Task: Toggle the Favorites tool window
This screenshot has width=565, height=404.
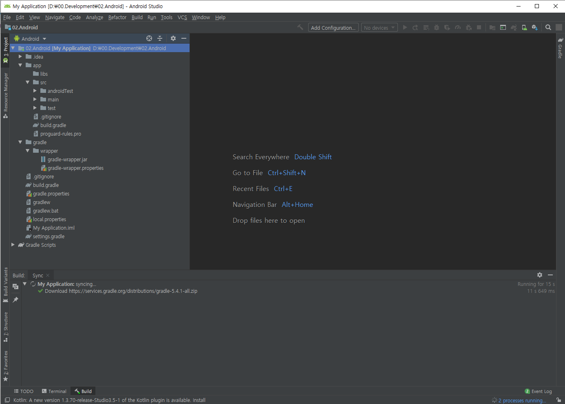Action: 5,366
